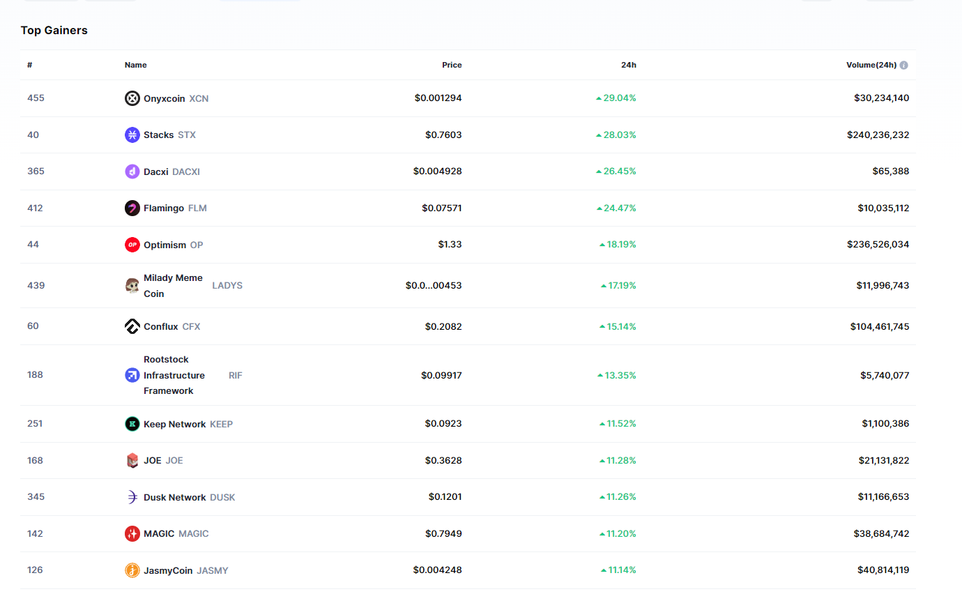Click the JasmyCoin orange icon
Image resolution: width=962 pixels, height=594 pixels.
pos(132,570)
